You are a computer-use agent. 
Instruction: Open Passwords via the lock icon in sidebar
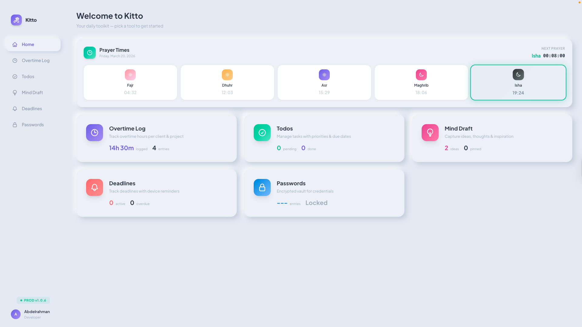15,124
